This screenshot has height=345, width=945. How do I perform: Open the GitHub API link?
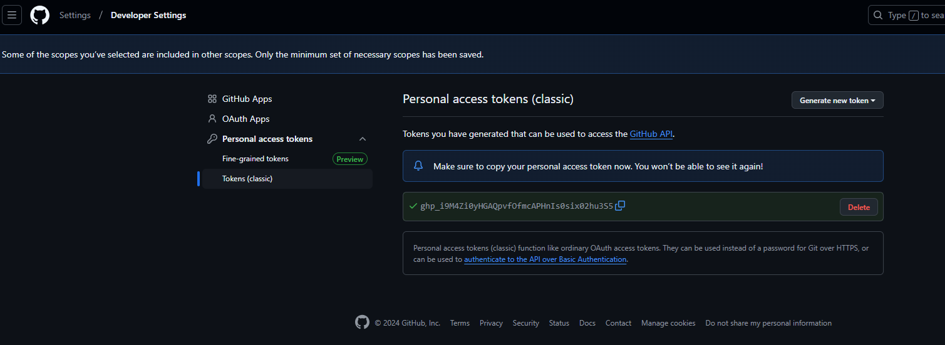(x=651, y=134)
